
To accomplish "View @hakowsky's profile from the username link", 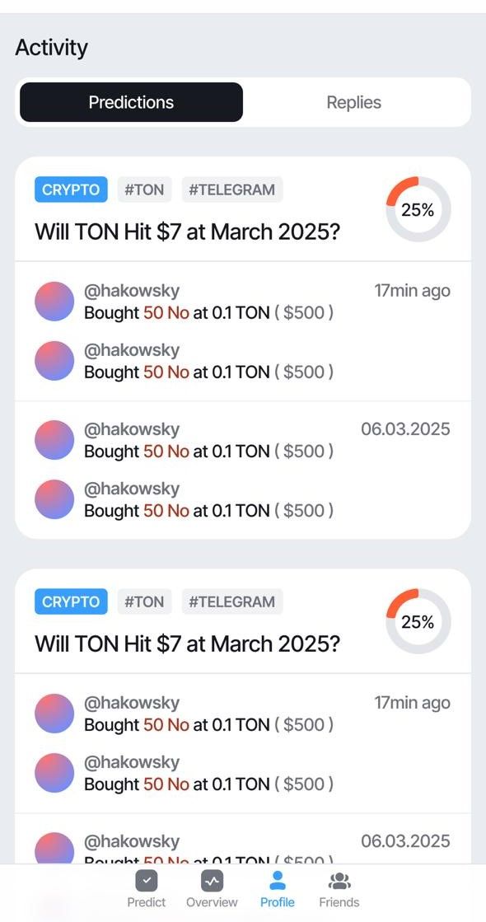I will point(133,290).
